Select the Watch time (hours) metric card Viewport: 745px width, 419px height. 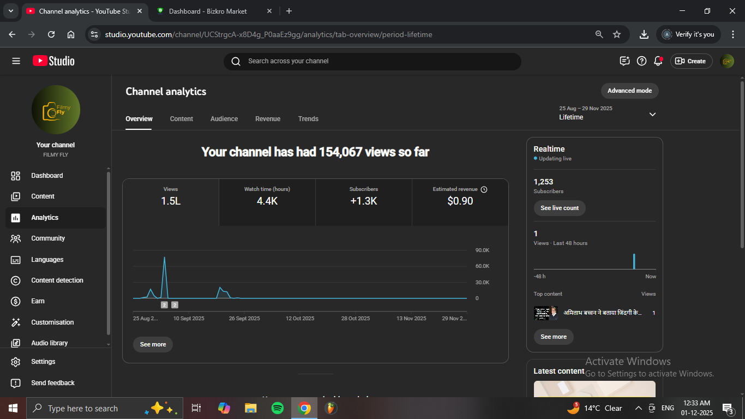point(267,202)
